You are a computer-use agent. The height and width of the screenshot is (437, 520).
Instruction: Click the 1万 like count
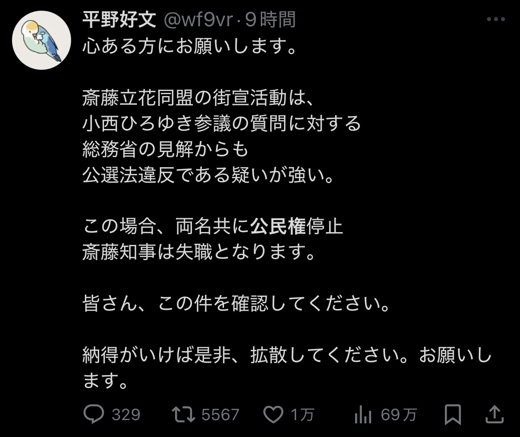pyautogui.click(x=302, y=414)
